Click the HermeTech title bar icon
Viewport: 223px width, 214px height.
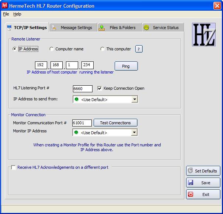5,6
